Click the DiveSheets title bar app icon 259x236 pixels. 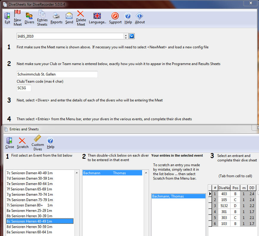pyautogui.click(x=5, y=4)
